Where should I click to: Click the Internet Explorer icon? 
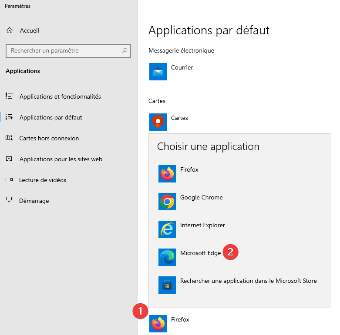pyautogui.click(x=167, y=229)
